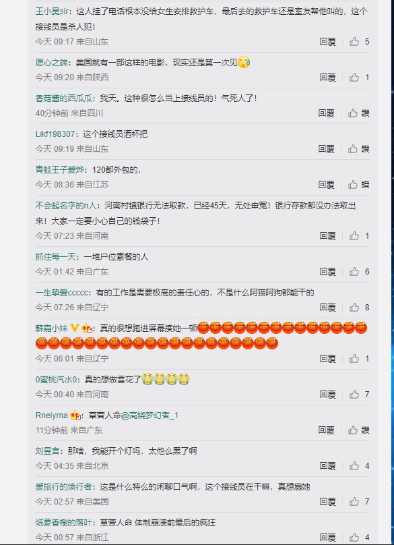Visit 一生挚爱ccccc's profile page
Image resolution: width=394 pixels, height=545 pixels.
pyautogui.click(x=62, y=293)
